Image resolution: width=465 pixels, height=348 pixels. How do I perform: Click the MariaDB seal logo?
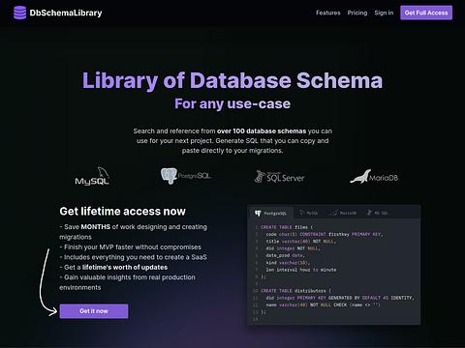click(x=374, y=177)
